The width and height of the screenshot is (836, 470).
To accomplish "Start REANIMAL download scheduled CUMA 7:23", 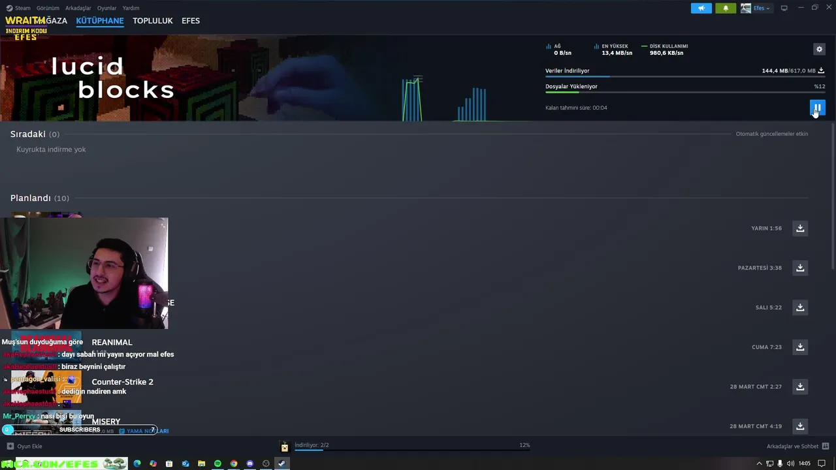I will click(x=800, y=347).
